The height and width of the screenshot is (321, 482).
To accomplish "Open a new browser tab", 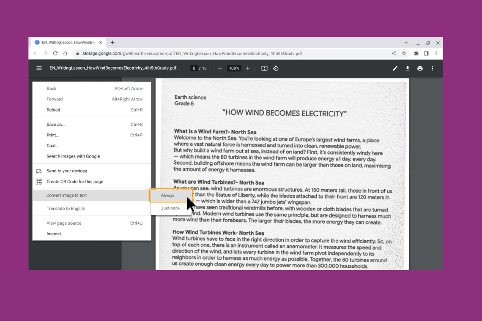I will click(x=112, y=43).
